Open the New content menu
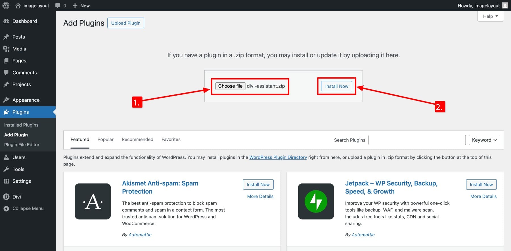This screenshot has width=511, height=251. click(81, 6)
